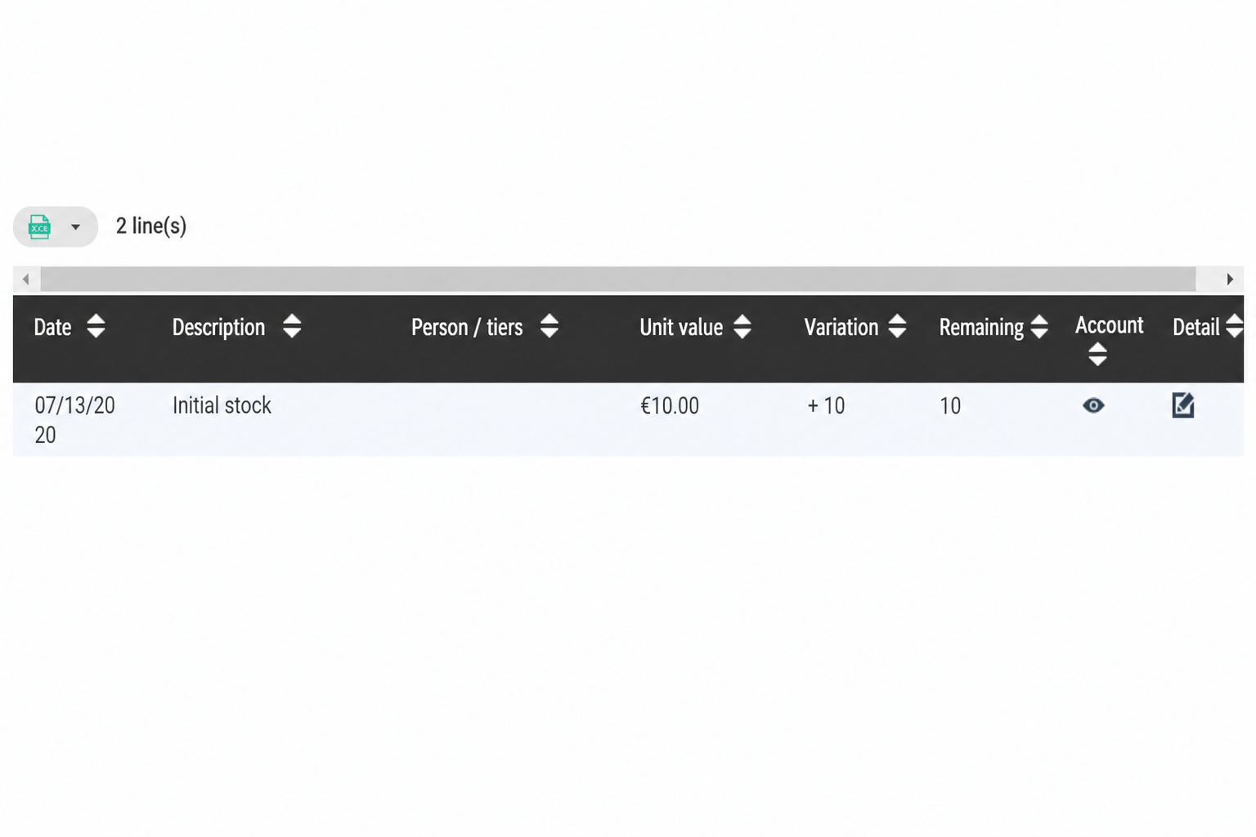Sort by Remaining arrows
The height and width of the screenshot is (837, 1256).
[1039, 326]
